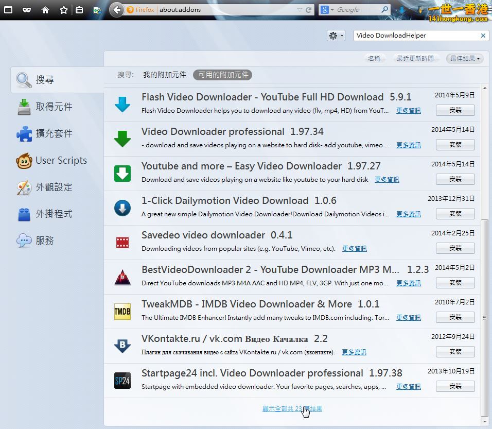Click the TweakMDB TMDB yellow icon
The height and width of the screenshot is (429, 492).
[x=122, y=312]
